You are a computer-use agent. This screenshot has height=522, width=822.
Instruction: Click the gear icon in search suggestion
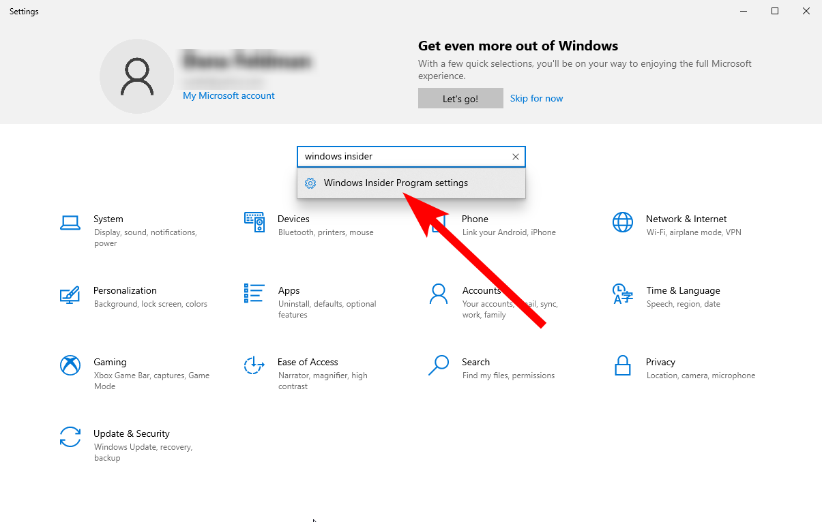310,183
